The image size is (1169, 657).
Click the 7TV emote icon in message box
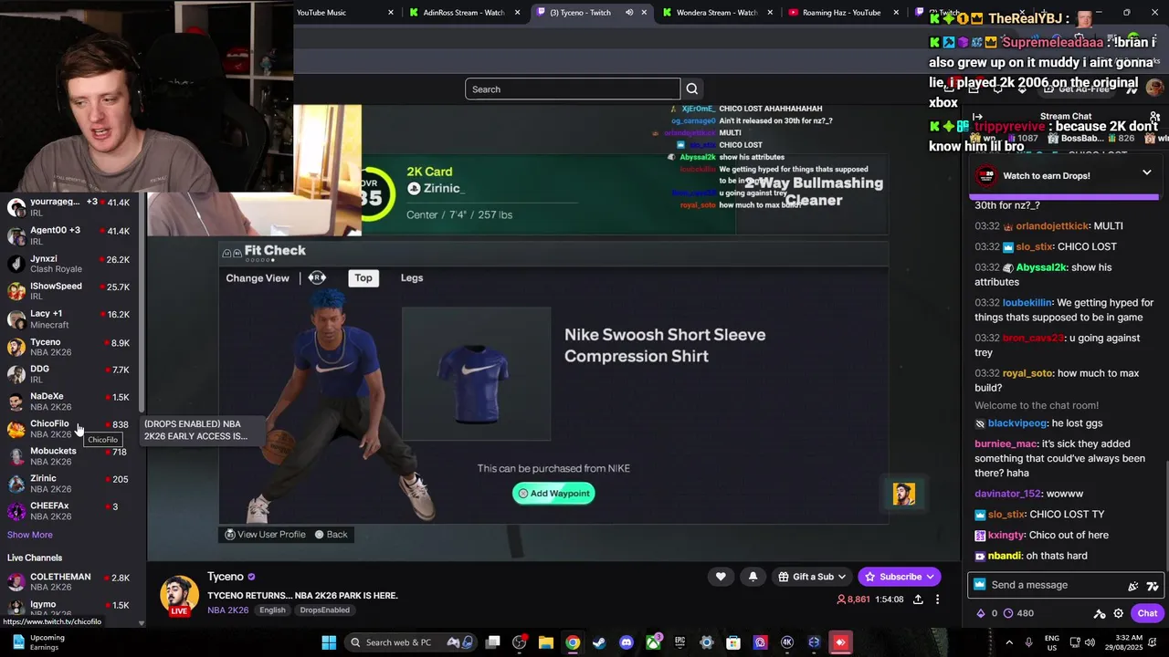click(1152, 586)
